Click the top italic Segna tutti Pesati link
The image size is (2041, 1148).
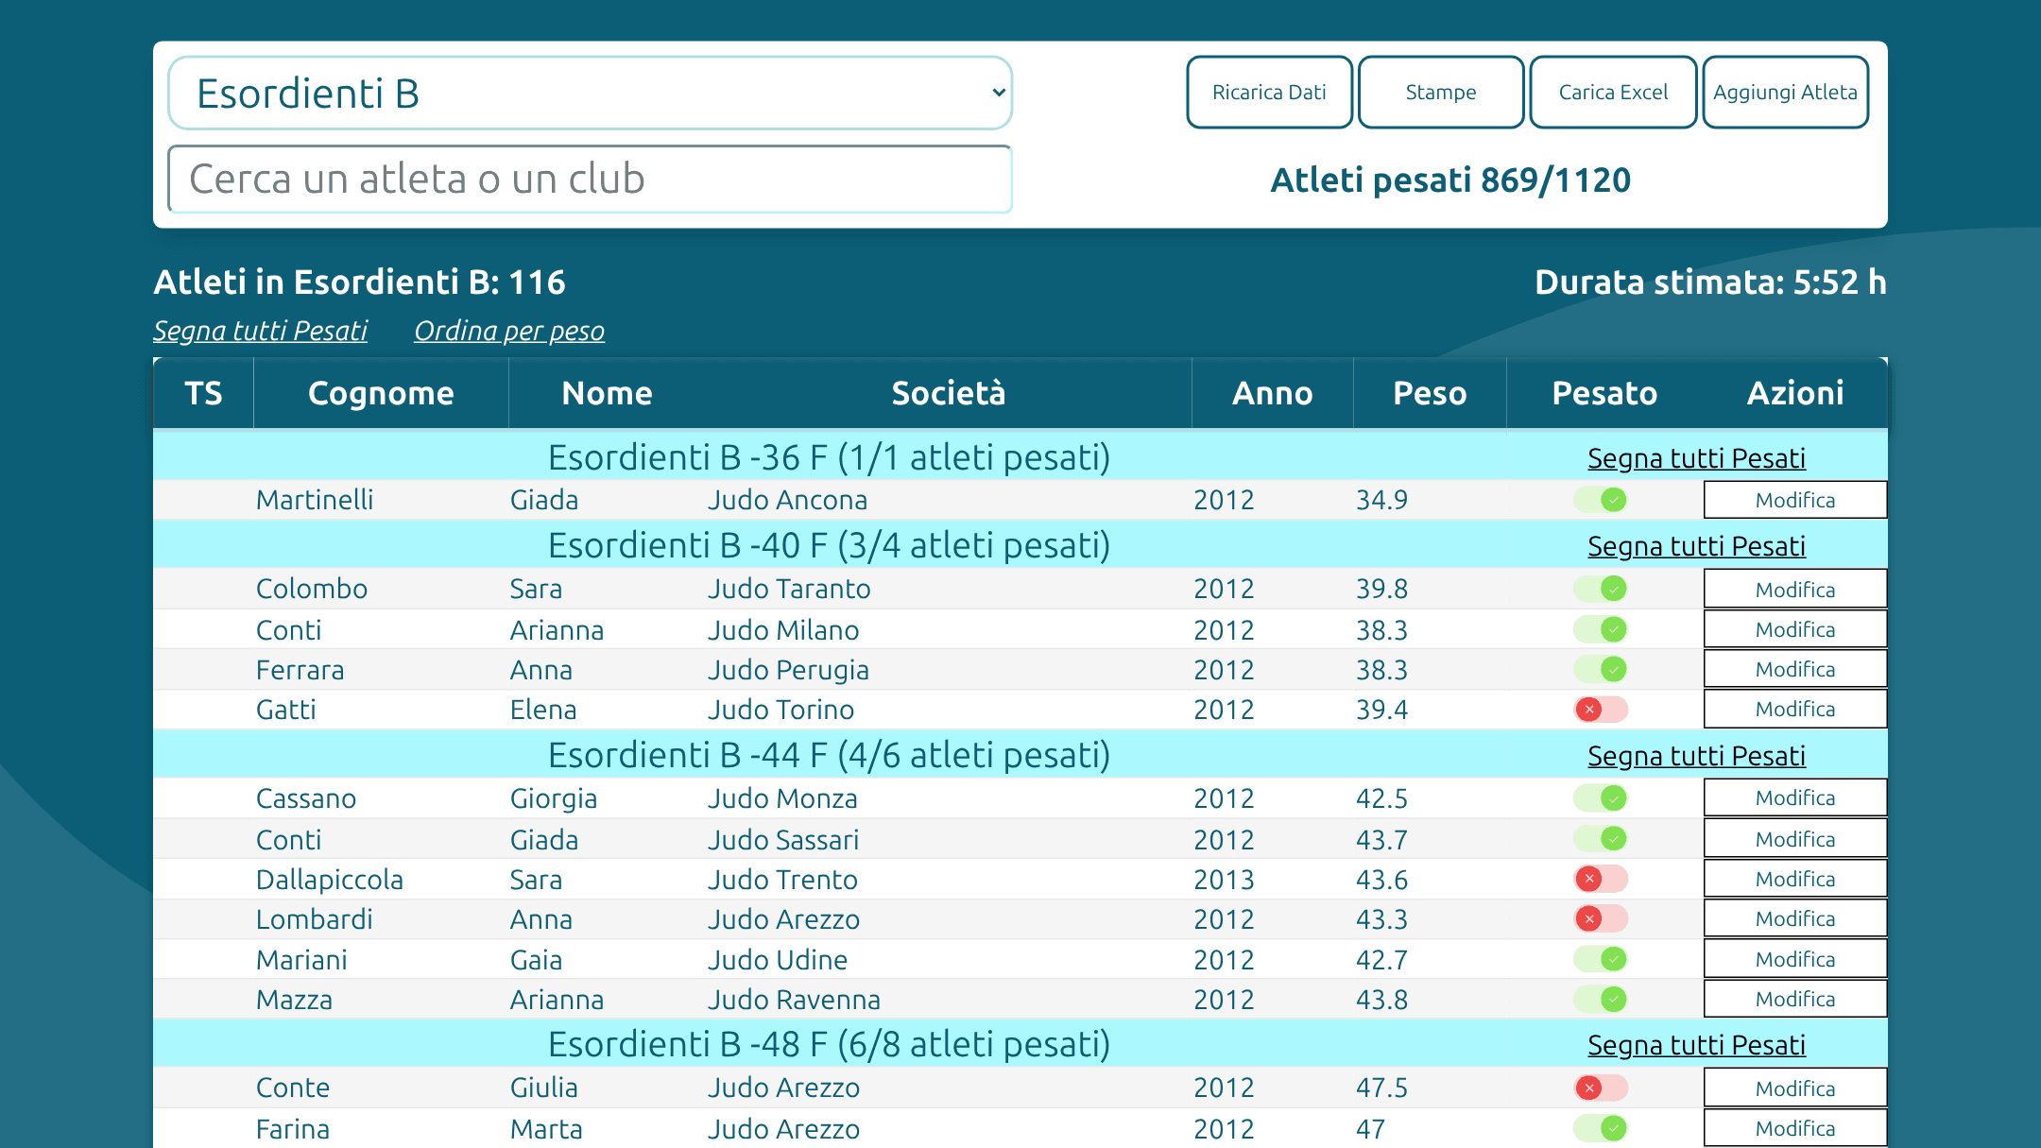pyautogui.click(x=260, y=331)
